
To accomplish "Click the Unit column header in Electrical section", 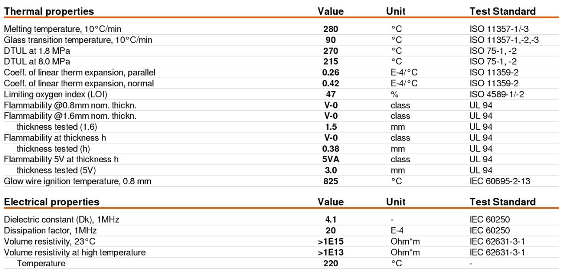I will [396, 202].
